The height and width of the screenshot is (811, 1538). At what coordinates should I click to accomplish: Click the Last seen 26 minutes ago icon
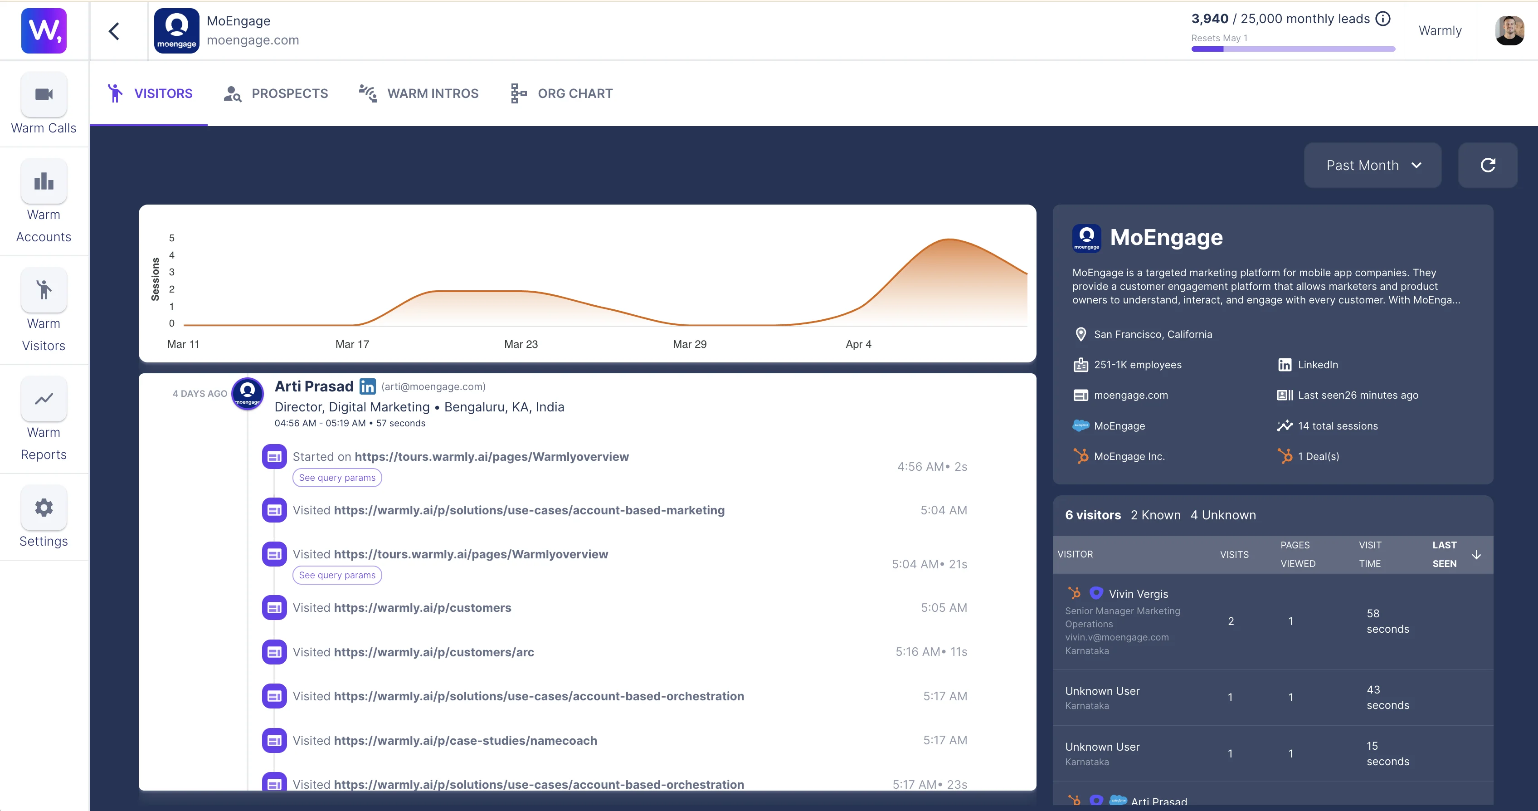click(1284, 396)
